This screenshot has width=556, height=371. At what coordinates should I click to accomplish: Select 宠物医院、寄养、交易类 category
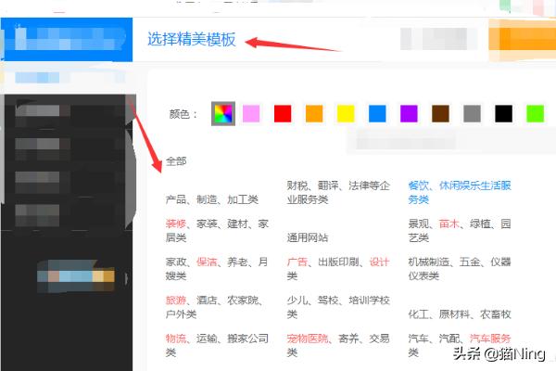337,345
